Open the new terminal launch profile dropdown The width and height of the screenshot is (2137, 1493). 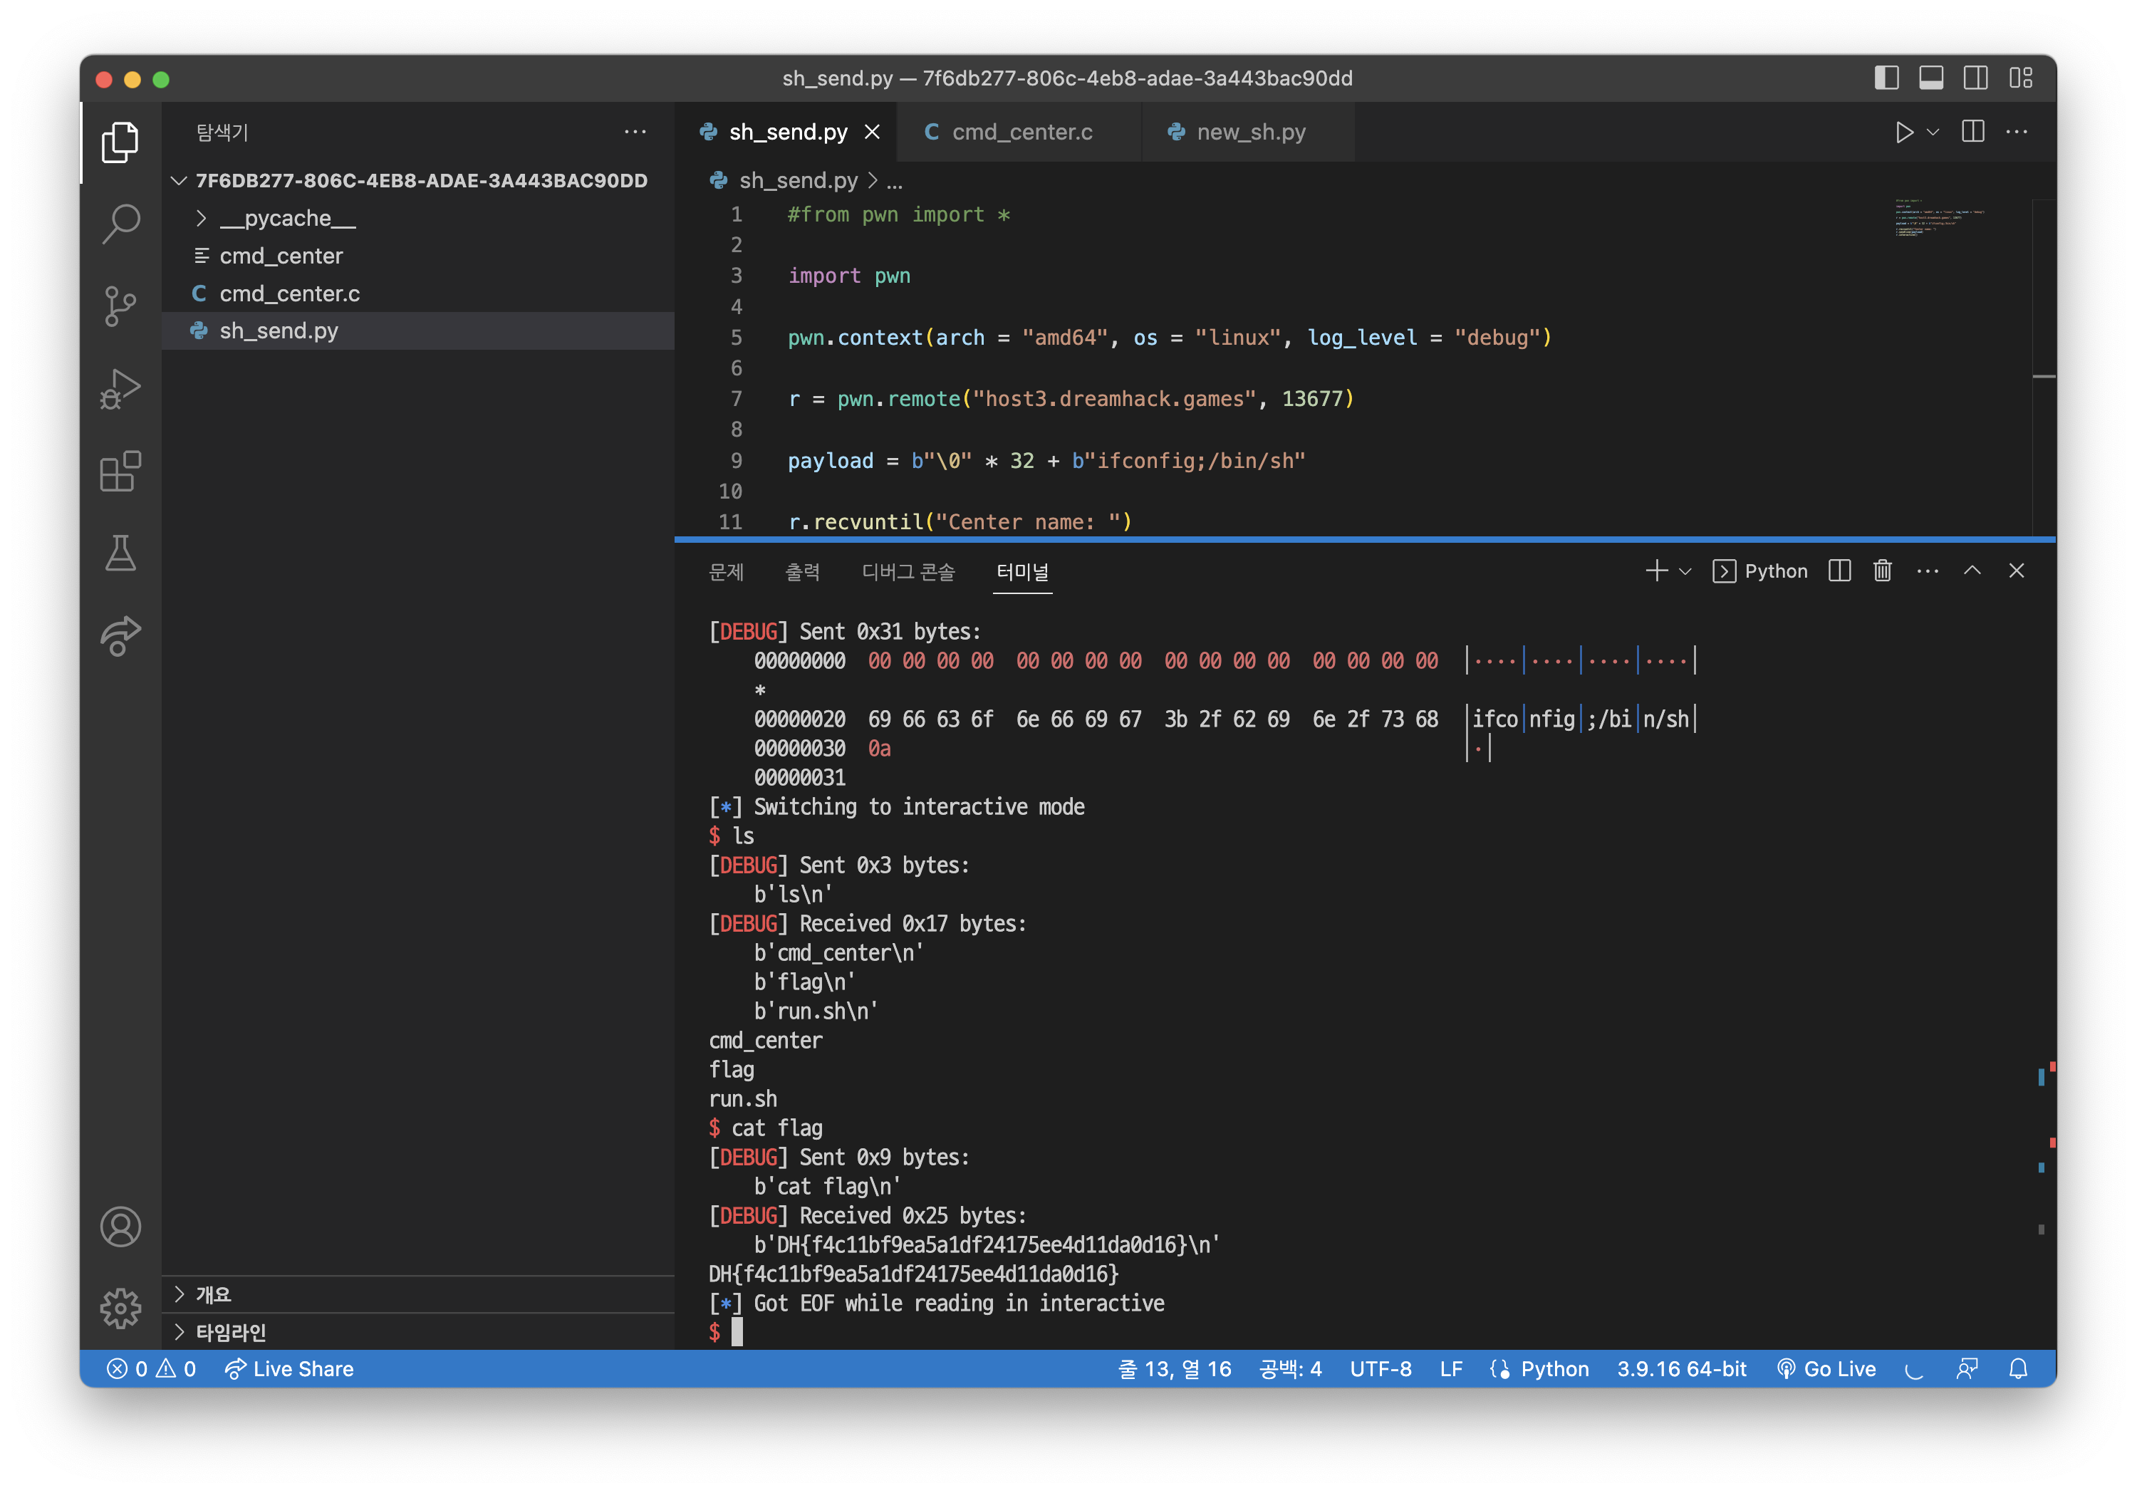point(1685,571)
